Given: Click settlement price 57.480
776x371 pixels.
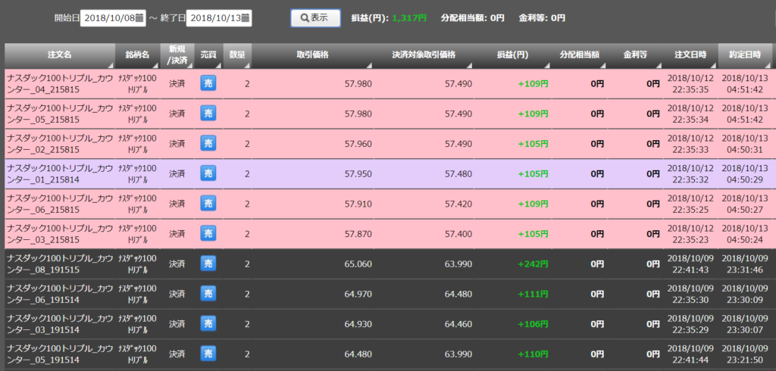Looking at the screenshot, I should click(x=458, y=174).
